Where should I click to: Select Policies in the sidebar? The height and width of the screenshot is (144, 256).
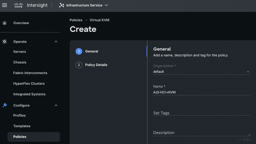pos(20,137)
